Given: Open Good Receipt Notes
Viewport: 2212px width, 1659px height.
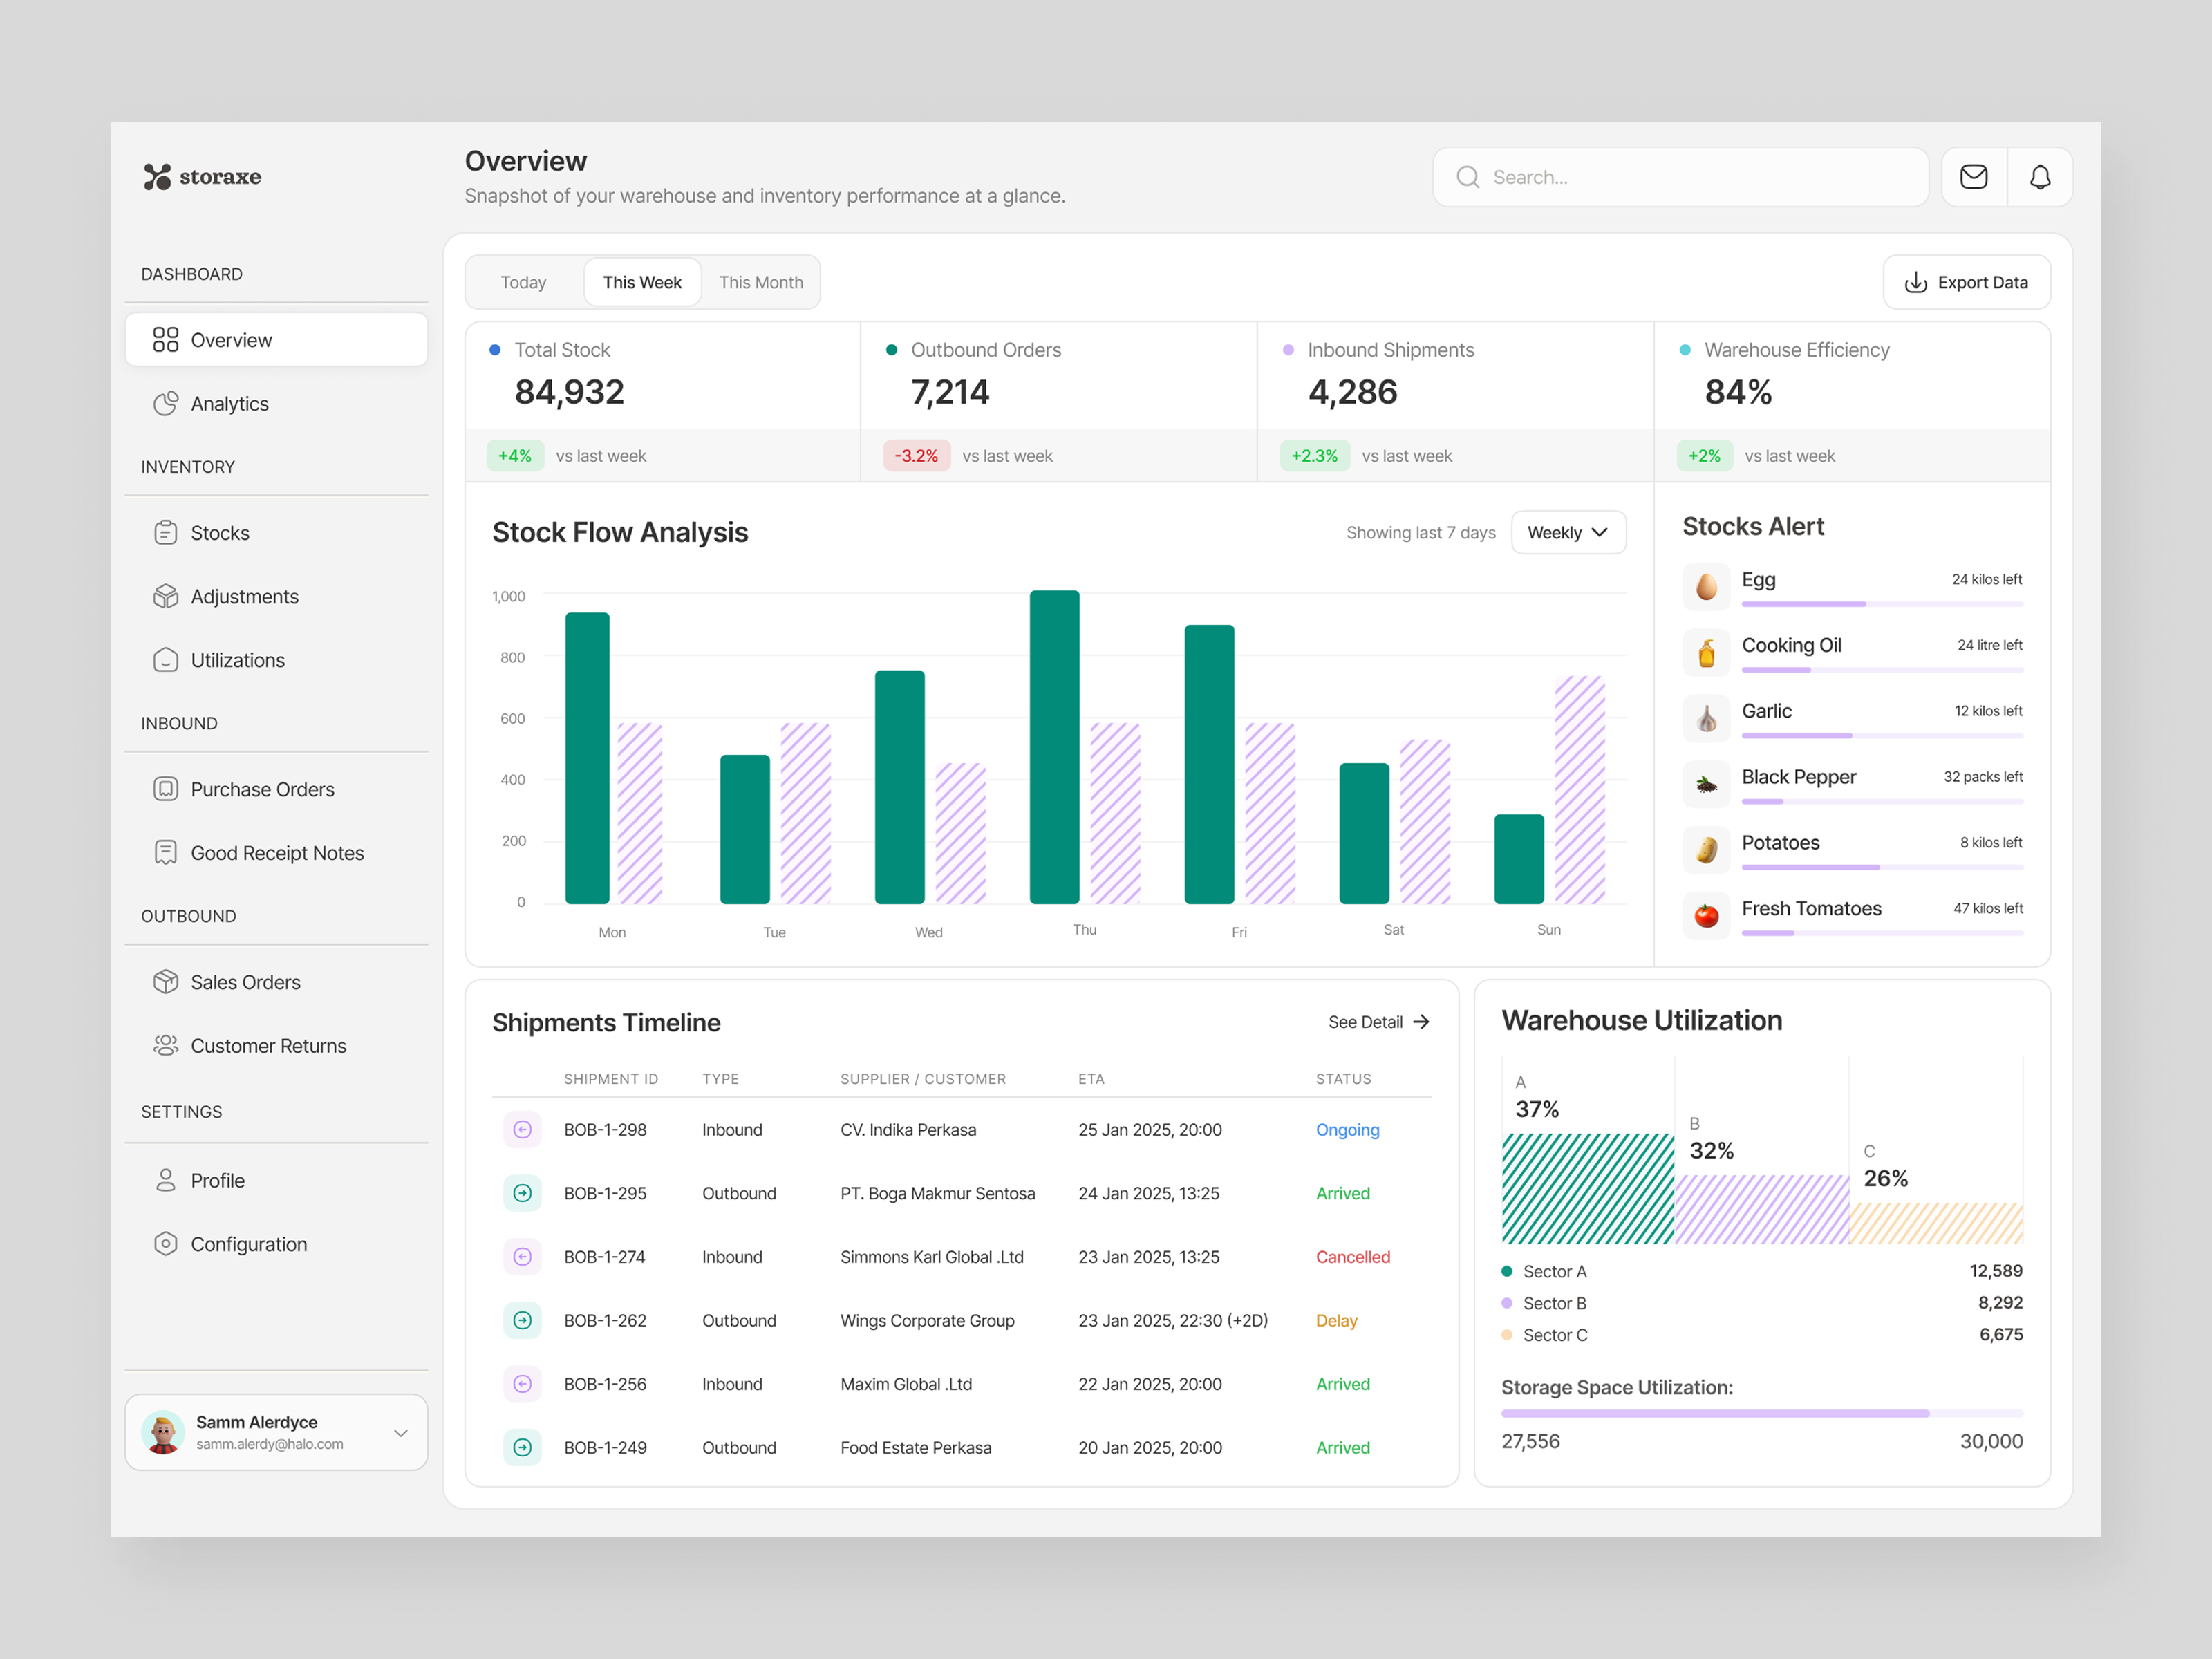Looking at the screenshot, I should click(x=277, y=852).
